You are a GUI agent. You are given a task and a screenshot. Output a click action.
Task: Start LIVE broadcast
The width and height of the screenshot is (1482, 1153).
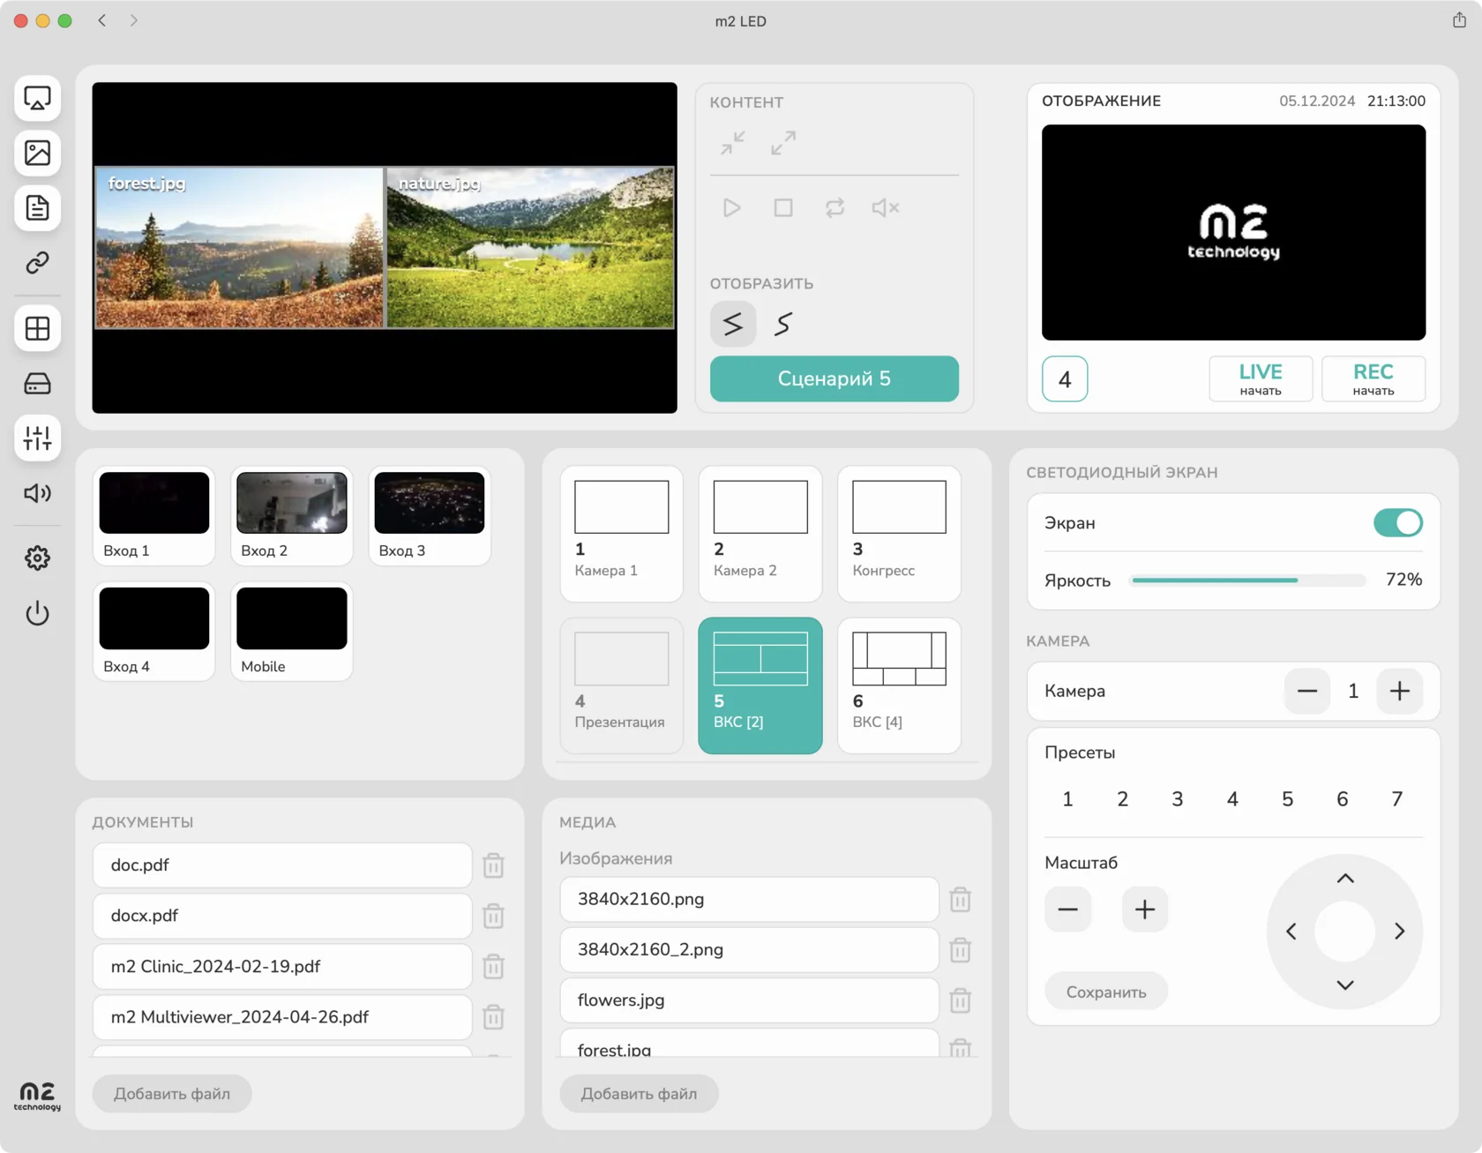click(x=1261, y=379)
